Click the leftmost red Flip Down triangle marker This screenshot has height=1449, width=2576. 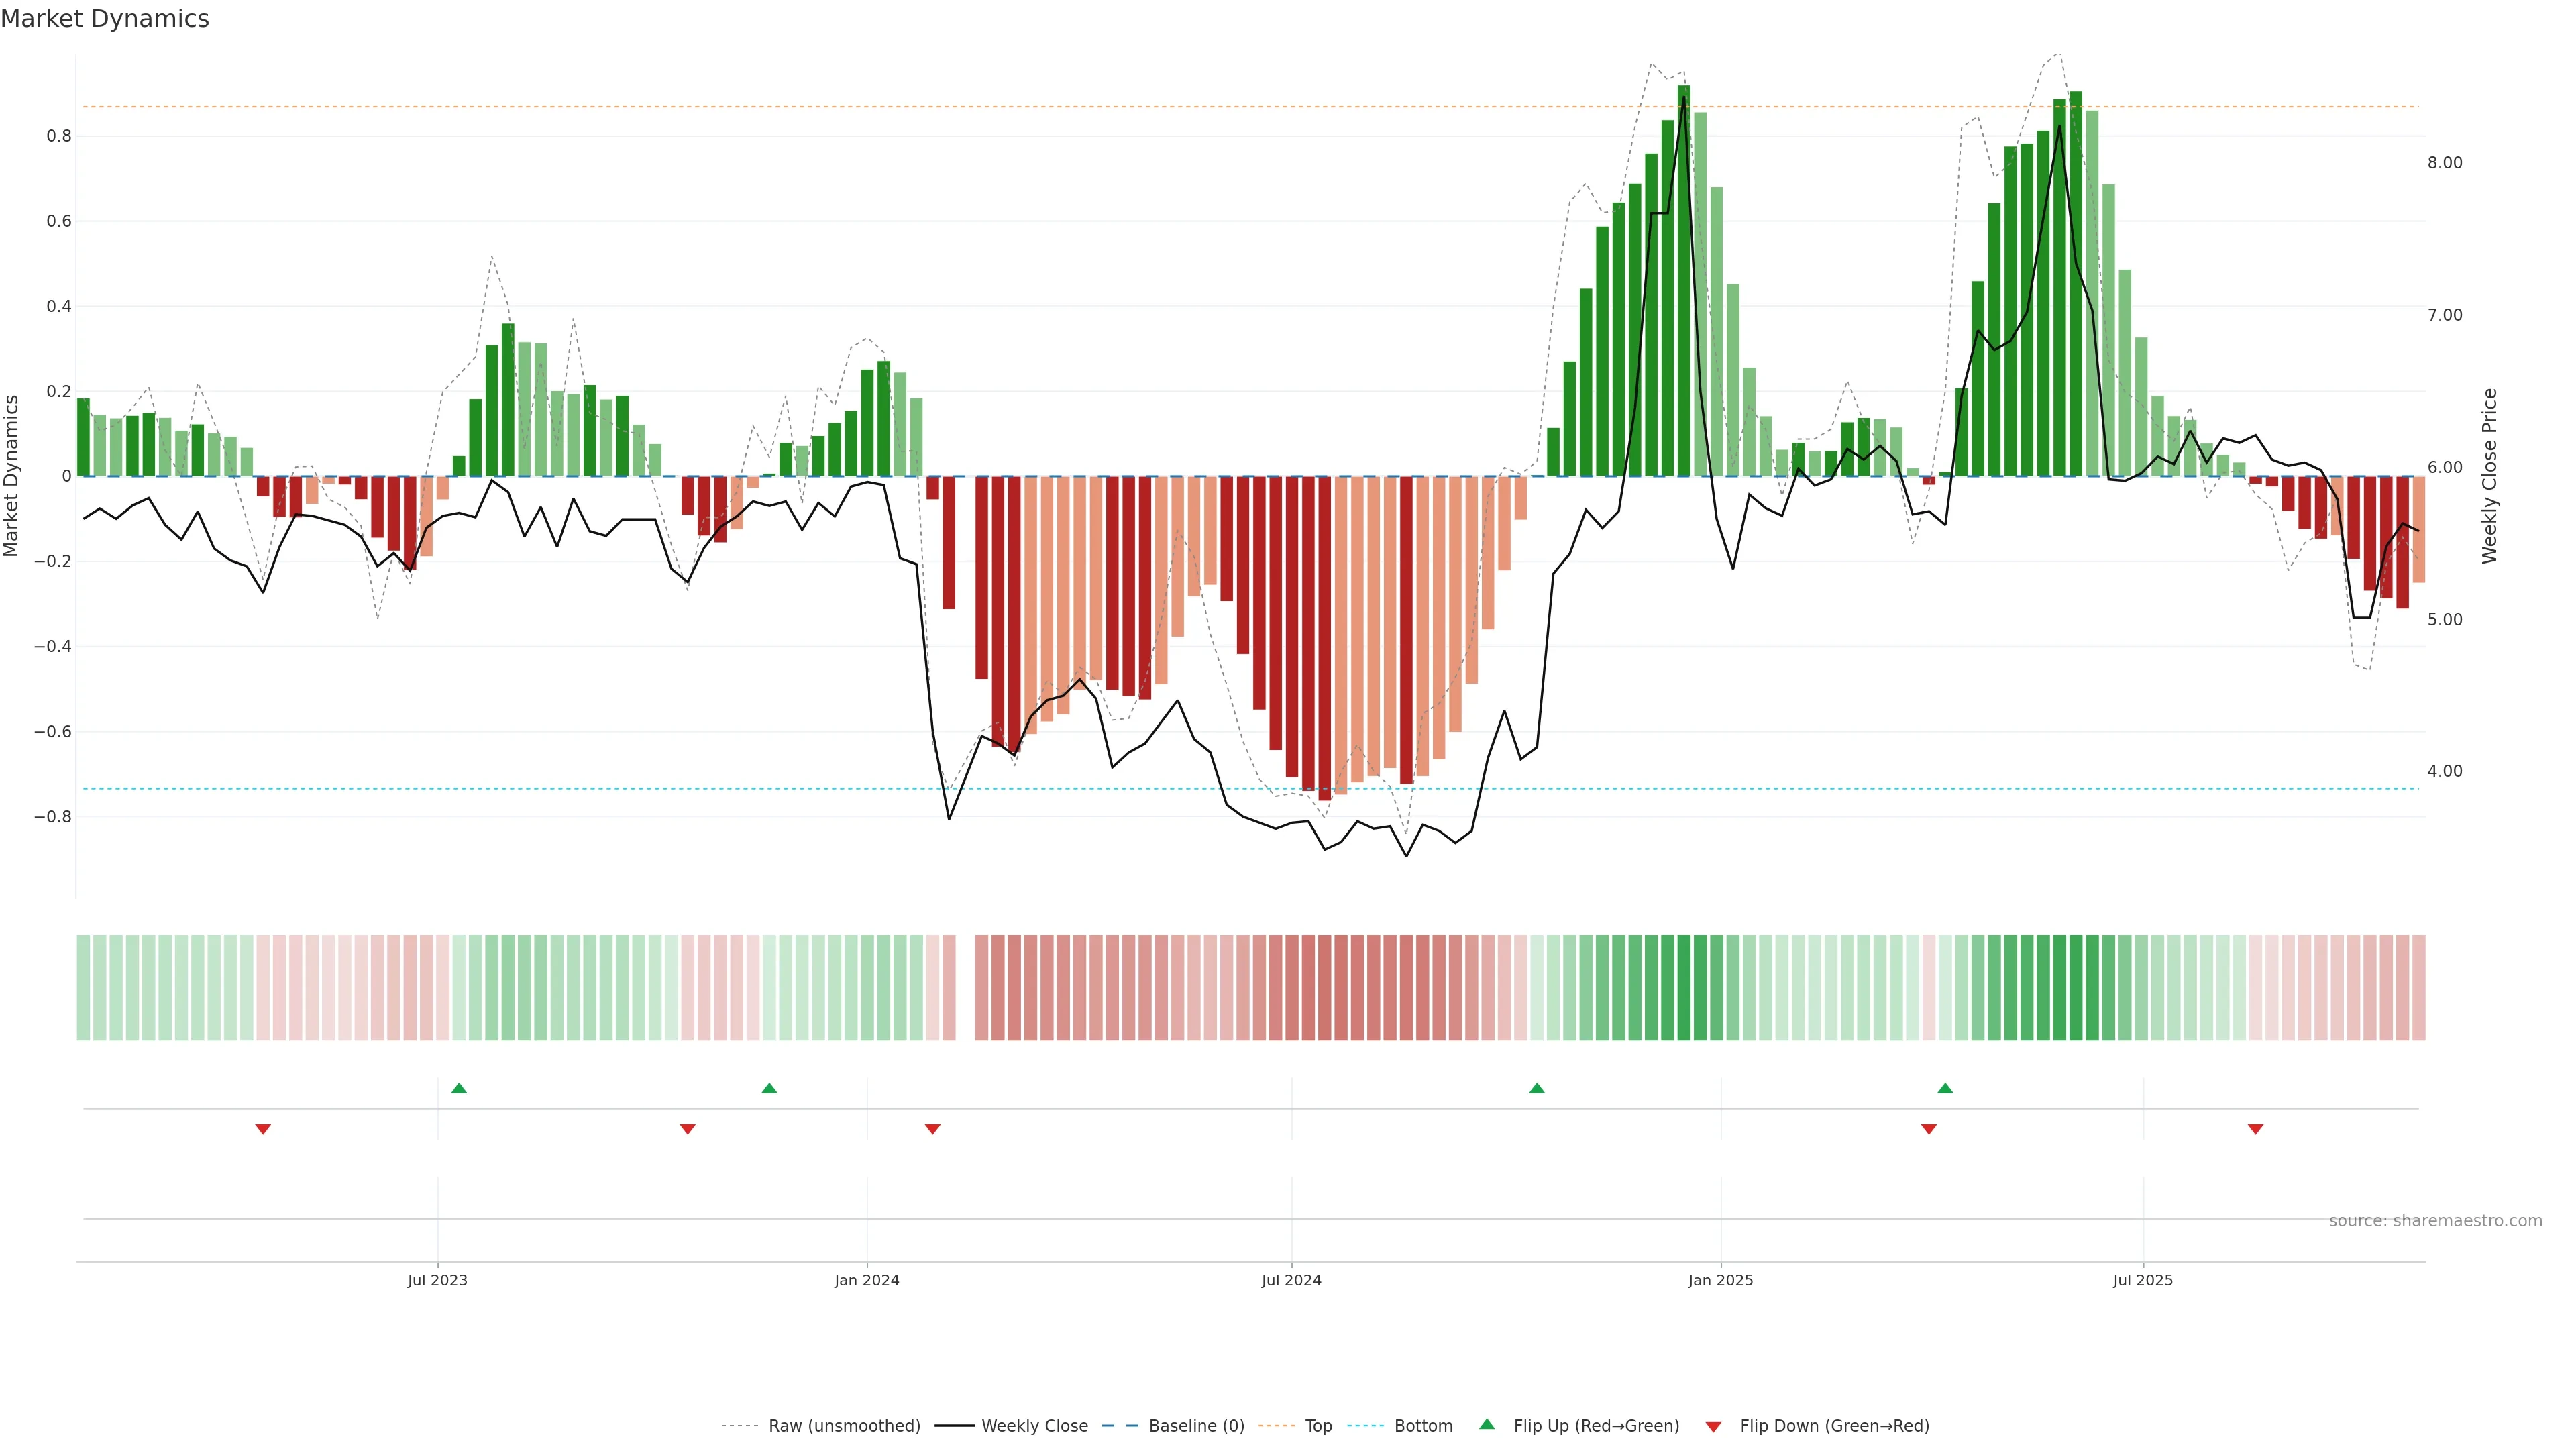click(263, 1129)
